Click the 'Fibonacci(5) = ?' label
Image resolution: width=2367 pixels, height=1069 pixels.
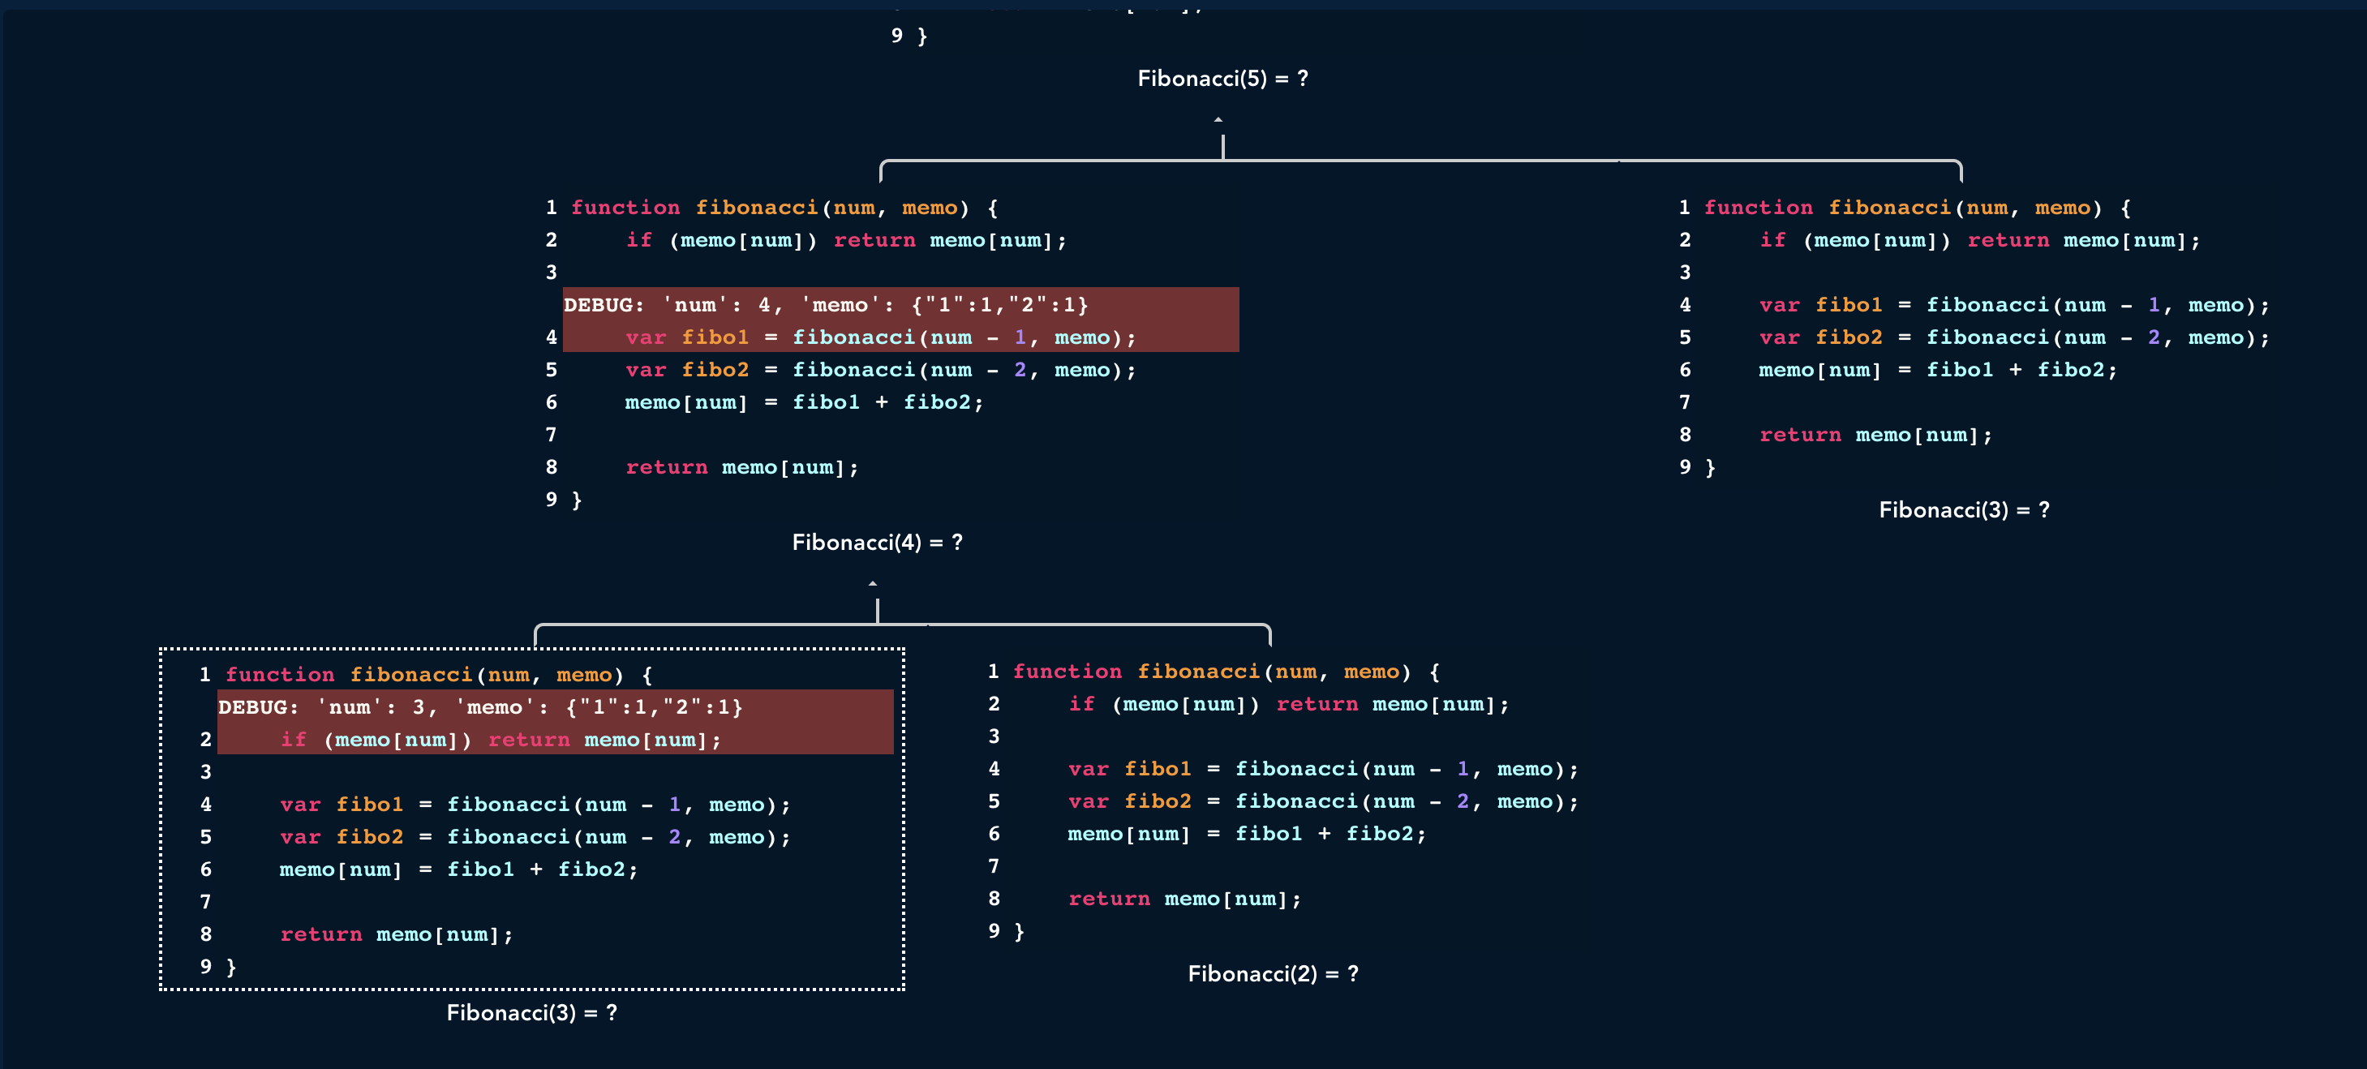coord(1222,79)
